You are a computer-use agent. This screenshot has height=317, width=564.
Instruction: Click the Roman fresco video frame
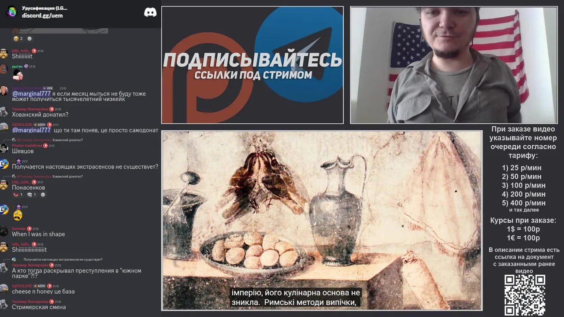point(322,221)
